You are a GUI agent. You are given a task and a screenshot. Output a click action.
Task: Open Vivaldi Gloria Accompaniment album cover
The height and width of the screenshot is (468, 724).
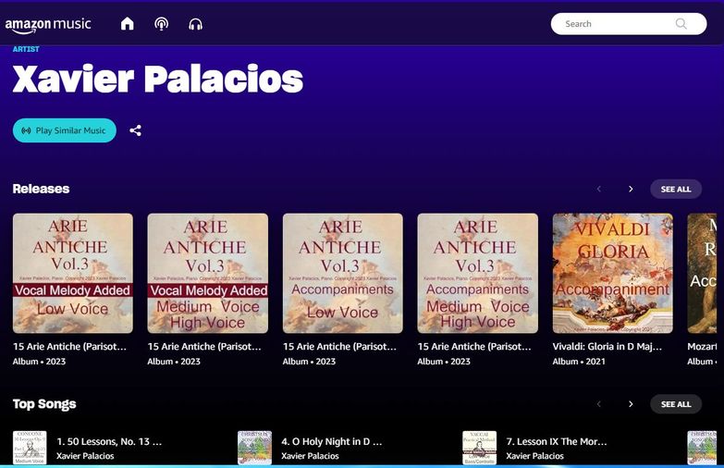(x=612, y=273)
